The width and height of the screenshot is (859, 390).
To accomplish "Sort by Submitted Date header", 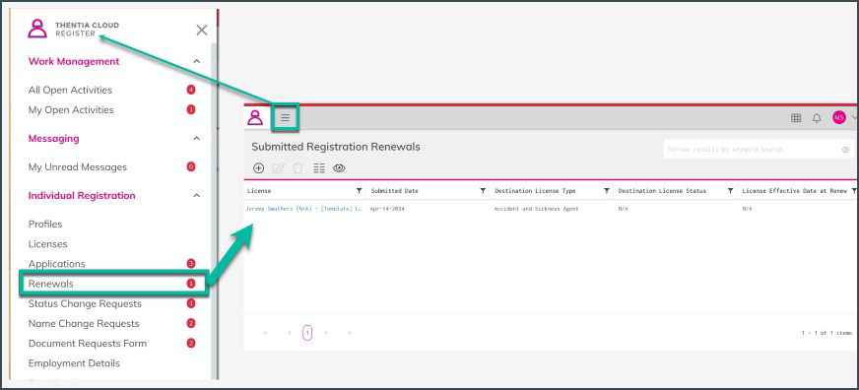I will point(394,191).
